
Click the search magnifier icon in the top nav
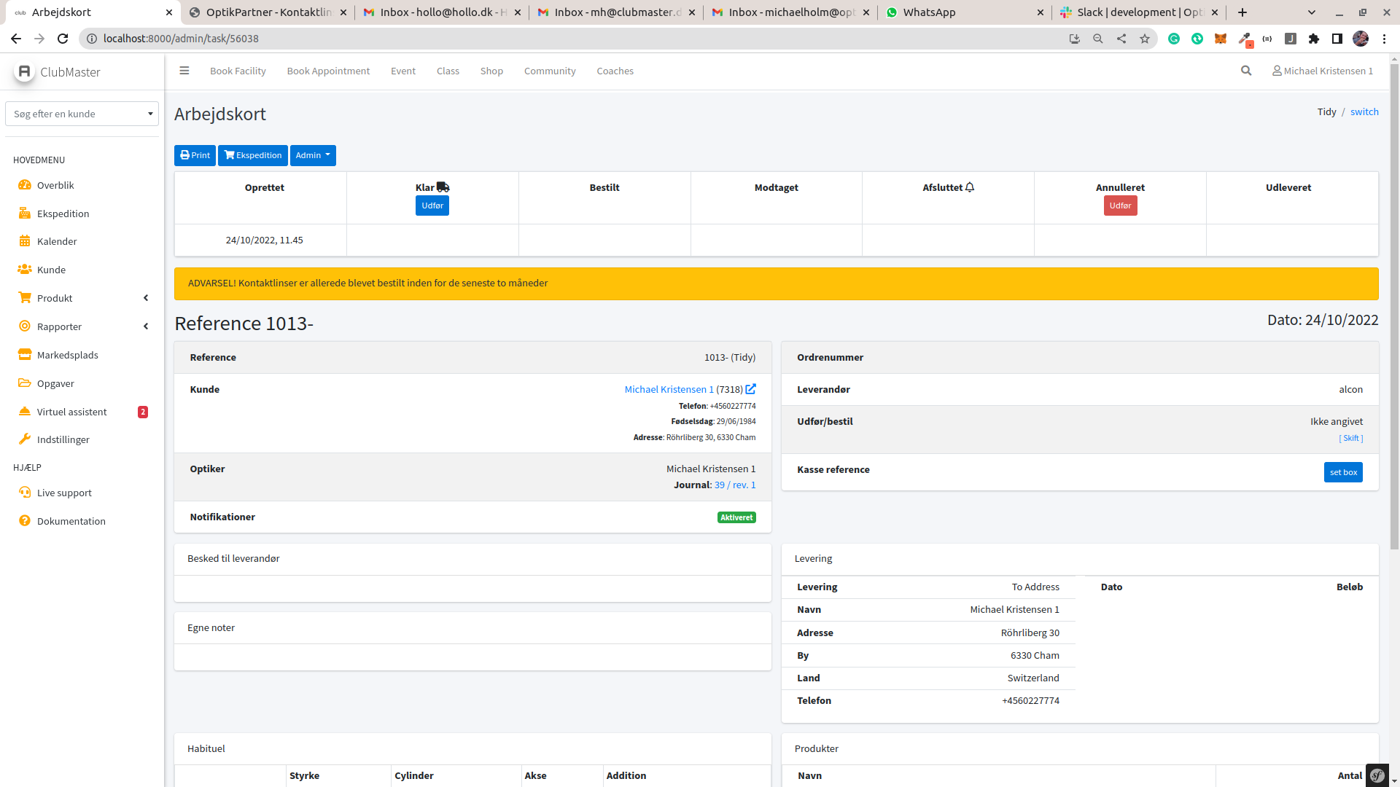(1246, 71)
